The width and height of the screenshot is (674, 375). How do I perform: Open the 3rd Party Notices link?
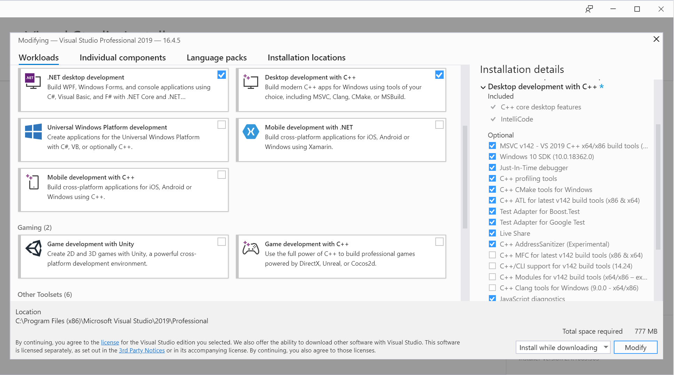[142, 350]
